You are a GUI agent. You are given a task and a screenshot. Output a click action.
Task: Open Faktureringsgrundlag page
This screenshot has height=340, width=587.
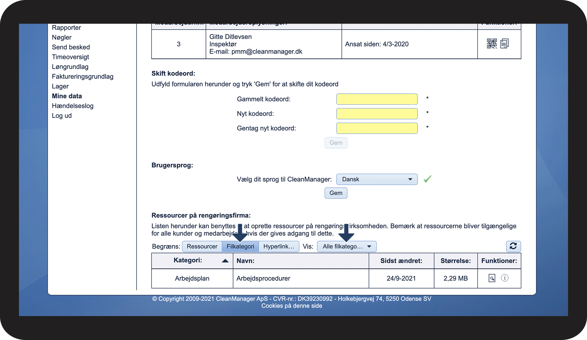coord(83,76)
